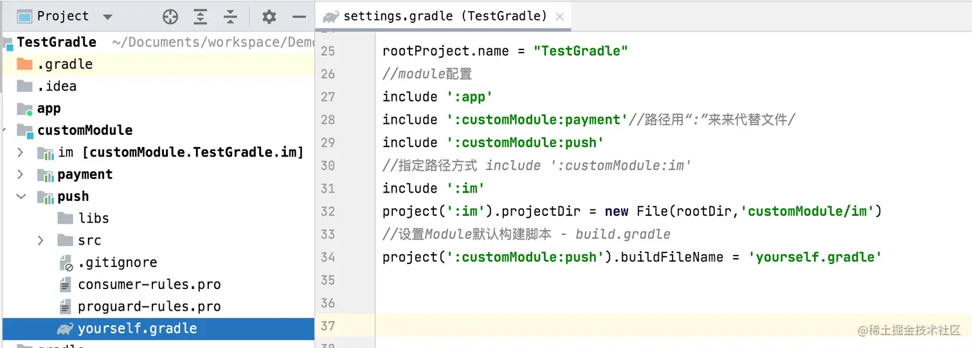Select the libs folder
The width and height of the screenshot is (972, 348).
click(94, 219)
